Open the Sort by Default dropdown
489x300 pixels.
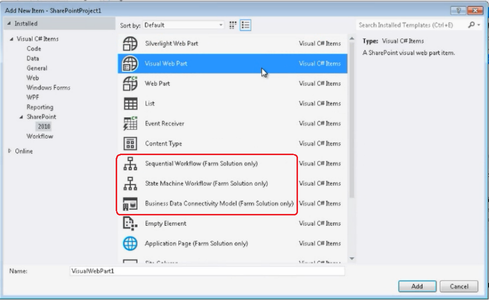[183, 25]
